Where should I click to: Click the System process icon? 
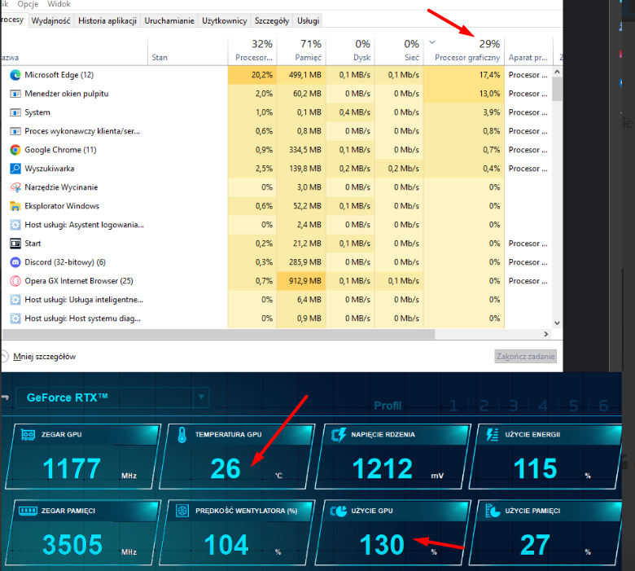pyautogui.click(x=15, y=112)
